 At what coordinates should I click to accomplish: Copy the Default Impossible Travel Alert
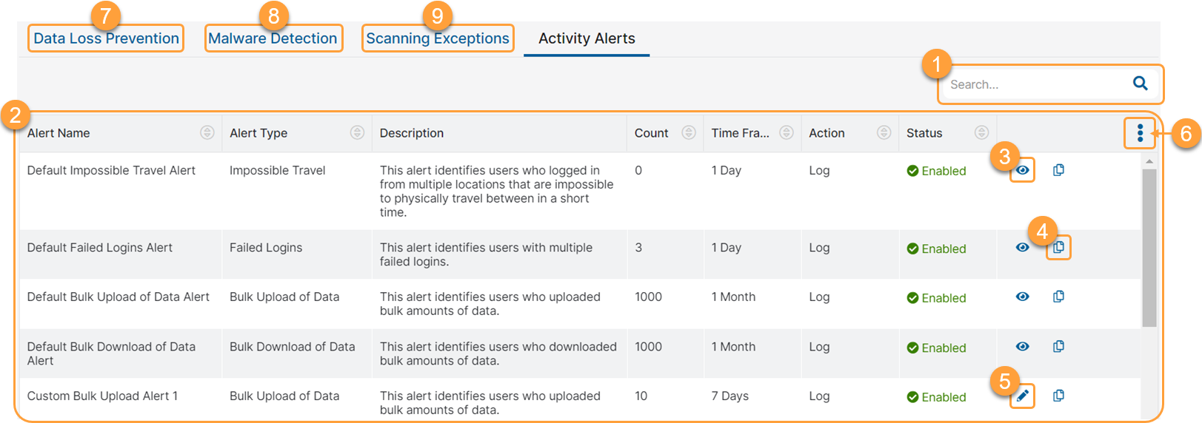[1059, 170]
